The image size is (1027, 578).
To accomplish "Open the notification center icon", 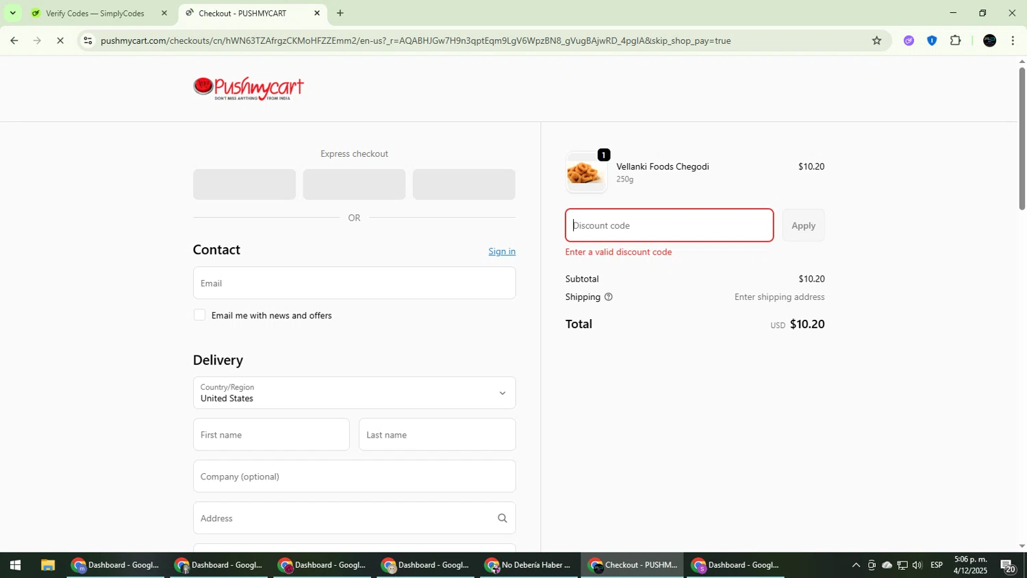I will point(1008,566).
